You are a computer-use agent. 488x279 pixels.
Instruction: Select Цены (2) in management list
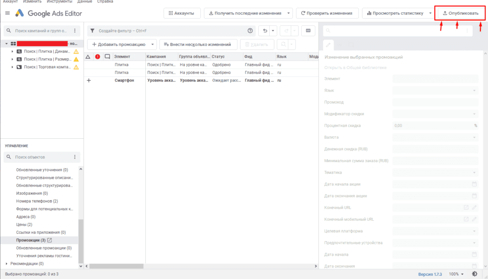(24, 225)
